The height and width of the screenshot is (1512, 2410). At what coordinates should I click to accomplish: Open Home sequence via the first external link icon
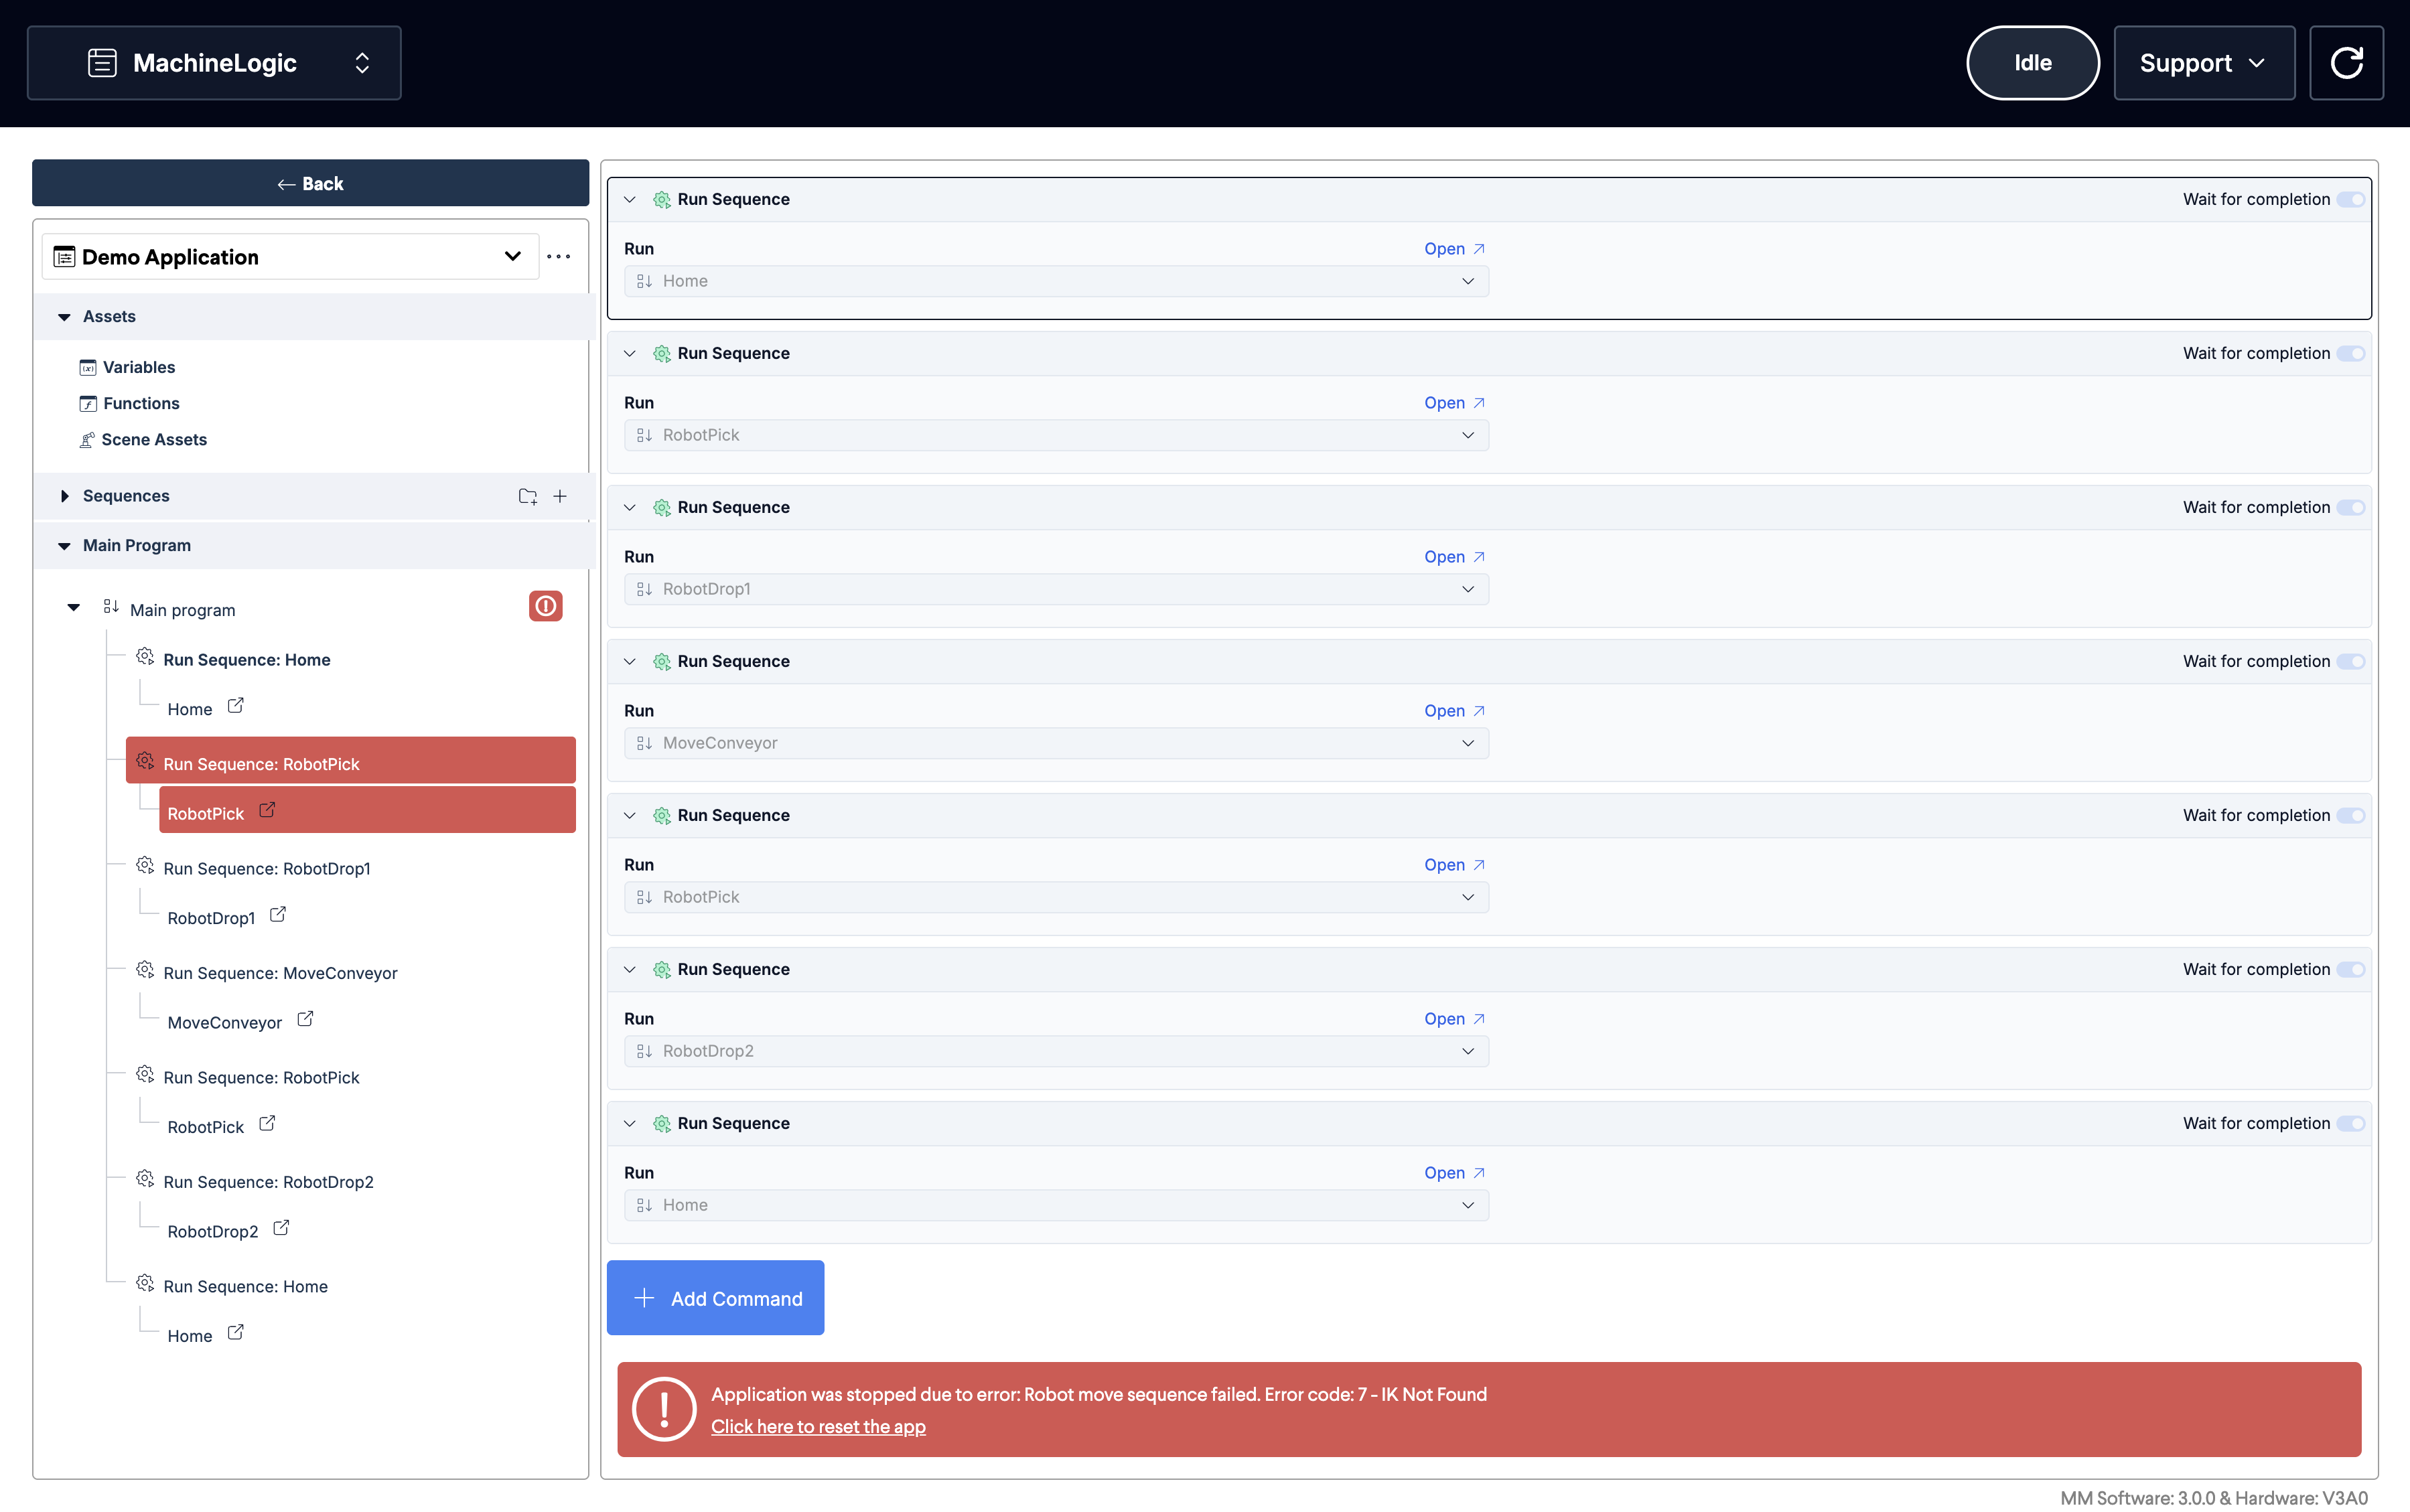coord(236,706)
